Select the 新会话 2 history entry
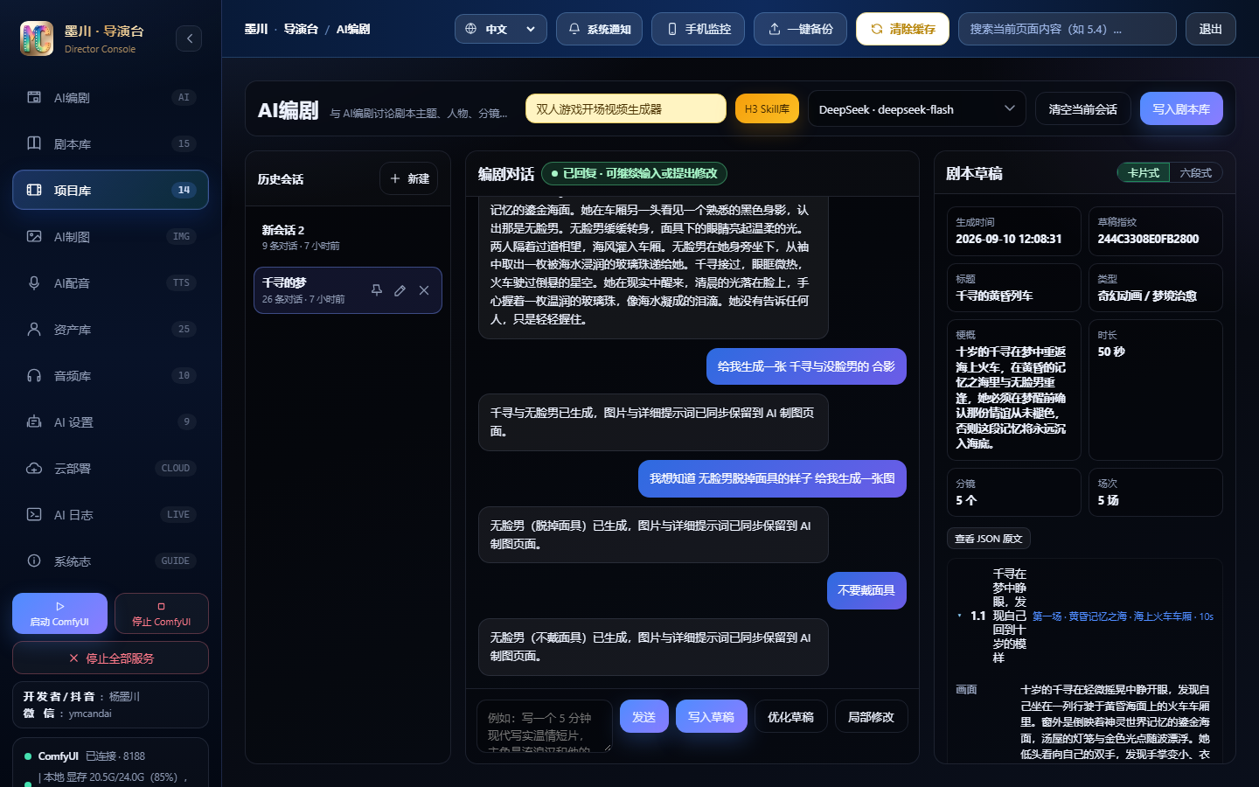Viewport: 1259px width, 787px height. pyautogui.click(x=347, y=237)
